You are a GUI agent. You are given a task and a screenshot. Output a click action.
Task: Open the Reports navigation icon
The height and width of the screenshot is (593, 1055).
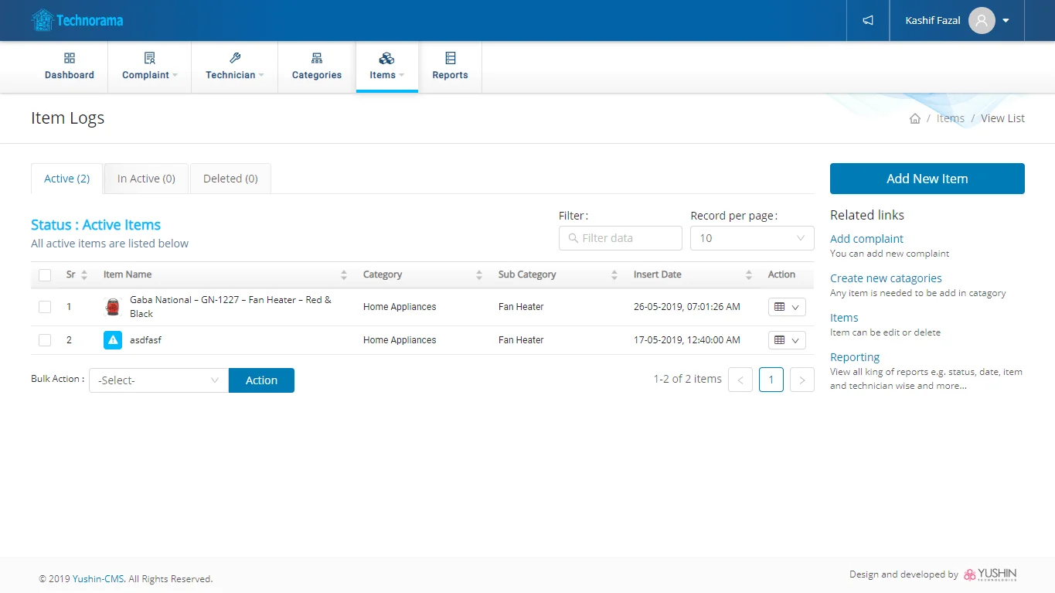coord(450,59)
